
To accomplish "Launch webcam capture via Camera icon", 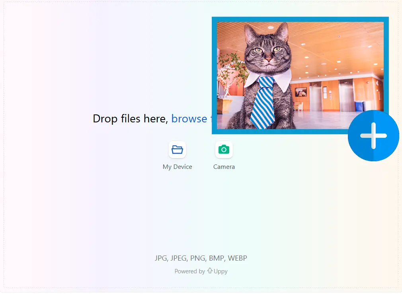I will [x=224, y=149].
